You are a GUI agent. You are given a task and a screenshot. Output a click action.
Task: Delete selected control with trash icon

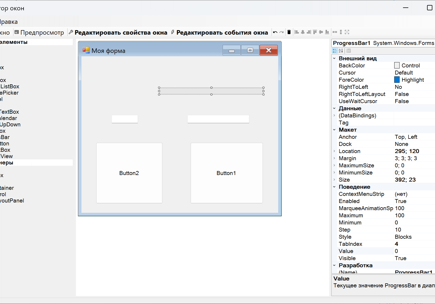(x=289, y=32)
